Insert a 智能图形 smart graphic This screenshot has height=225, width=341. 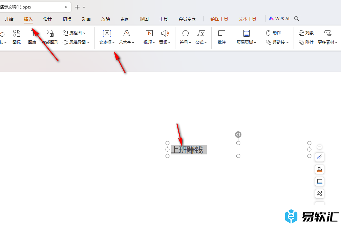(50, 37)
